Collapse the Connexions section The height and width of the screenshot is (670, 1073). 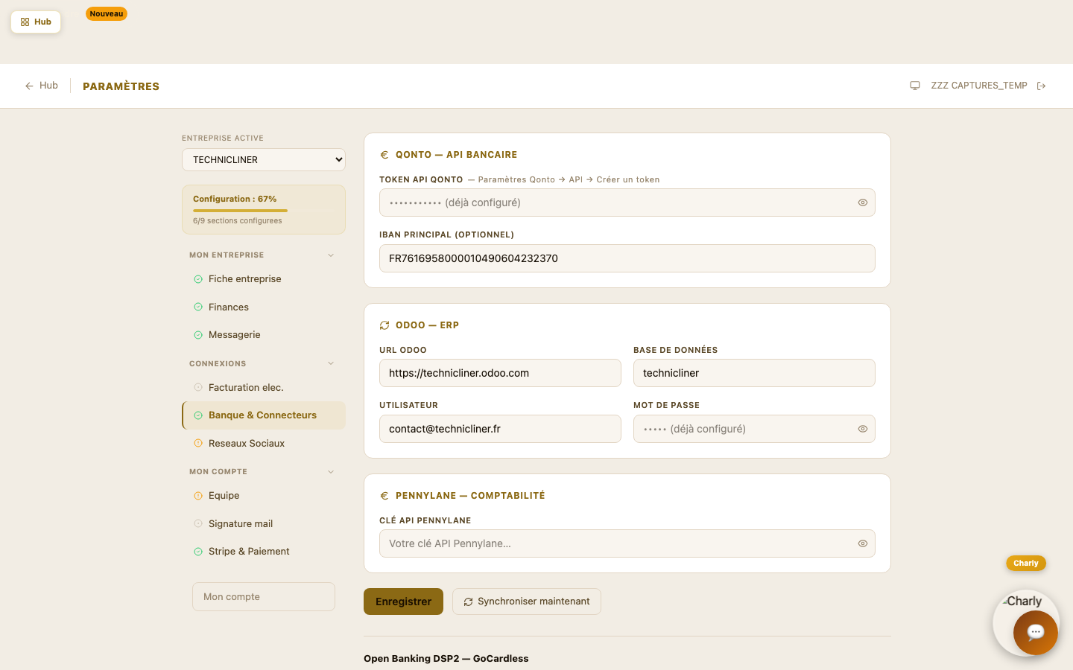tap(331, 363)
